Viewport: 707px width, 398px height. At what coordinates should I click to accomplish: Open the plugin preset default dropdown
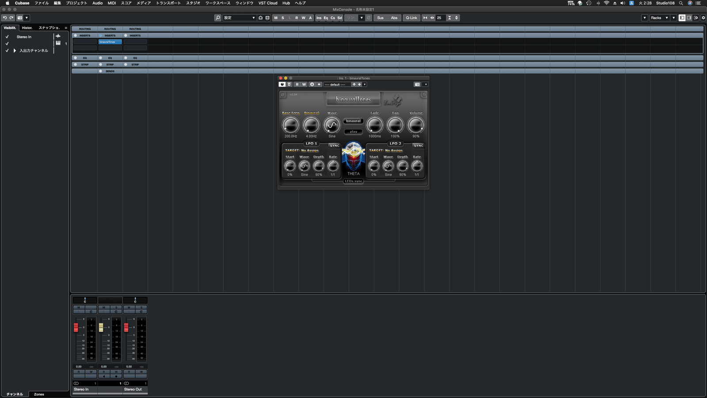[337, 84]
